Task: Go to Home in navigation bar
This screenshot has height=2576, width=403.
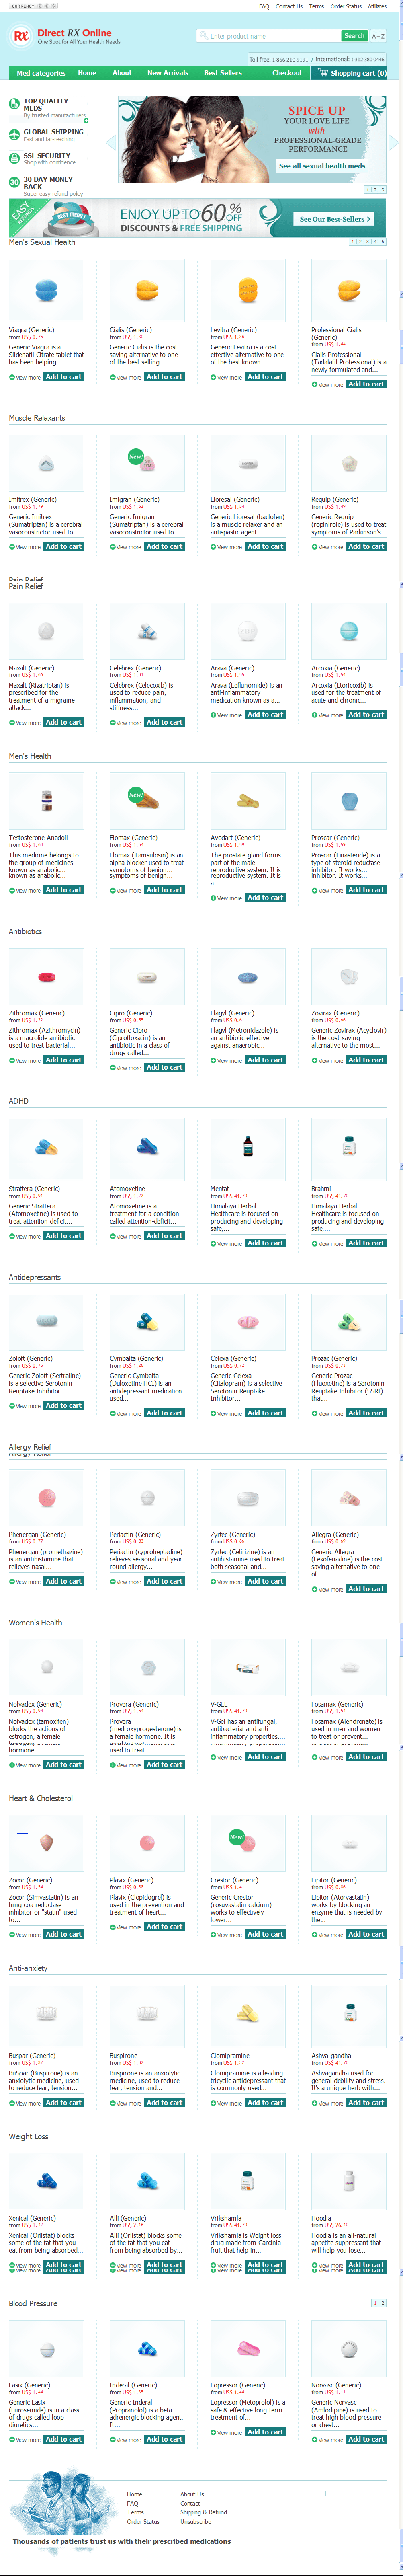Action: coord(87,73)
